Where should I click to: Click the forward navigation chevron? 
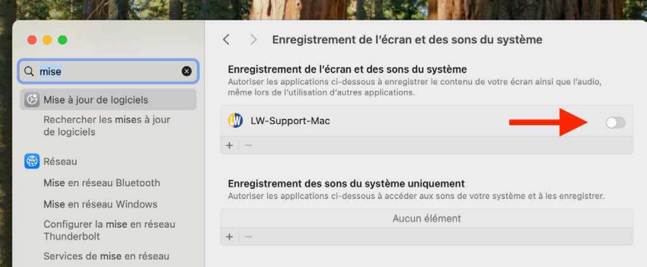[253, 39]
